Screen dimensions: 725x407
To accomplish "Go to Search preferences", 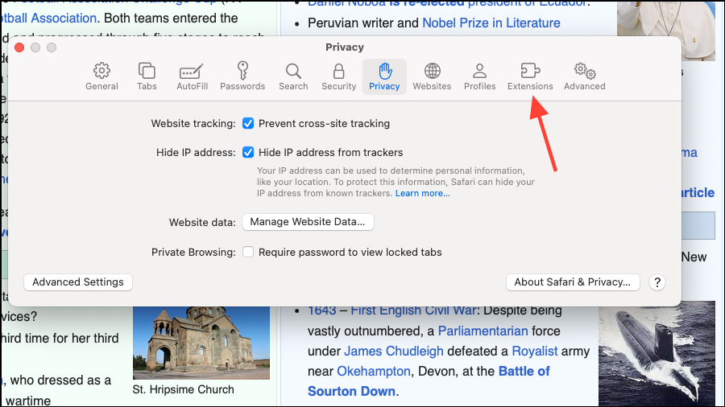I will (293, 76).
